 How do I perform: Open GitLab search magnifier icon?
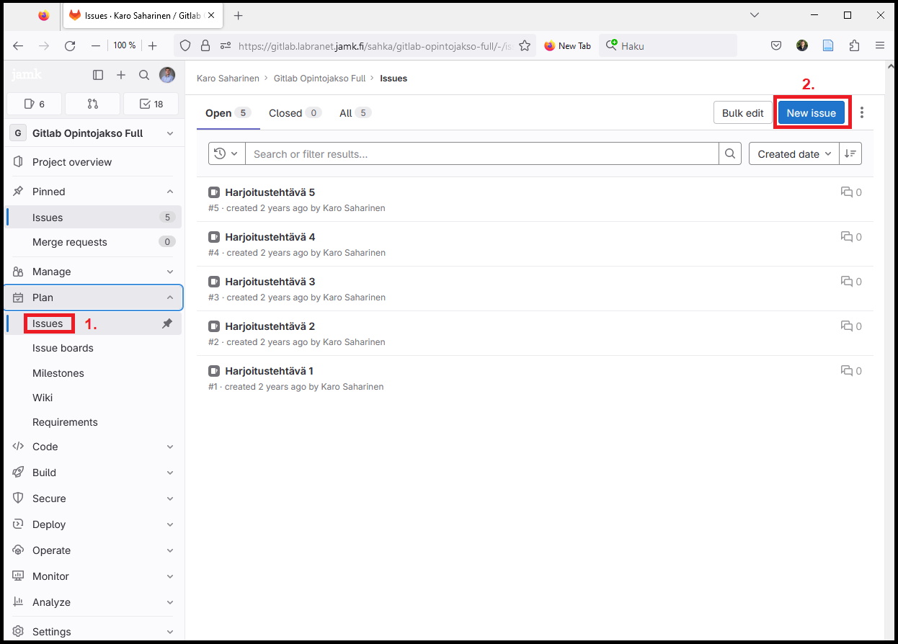144,75
